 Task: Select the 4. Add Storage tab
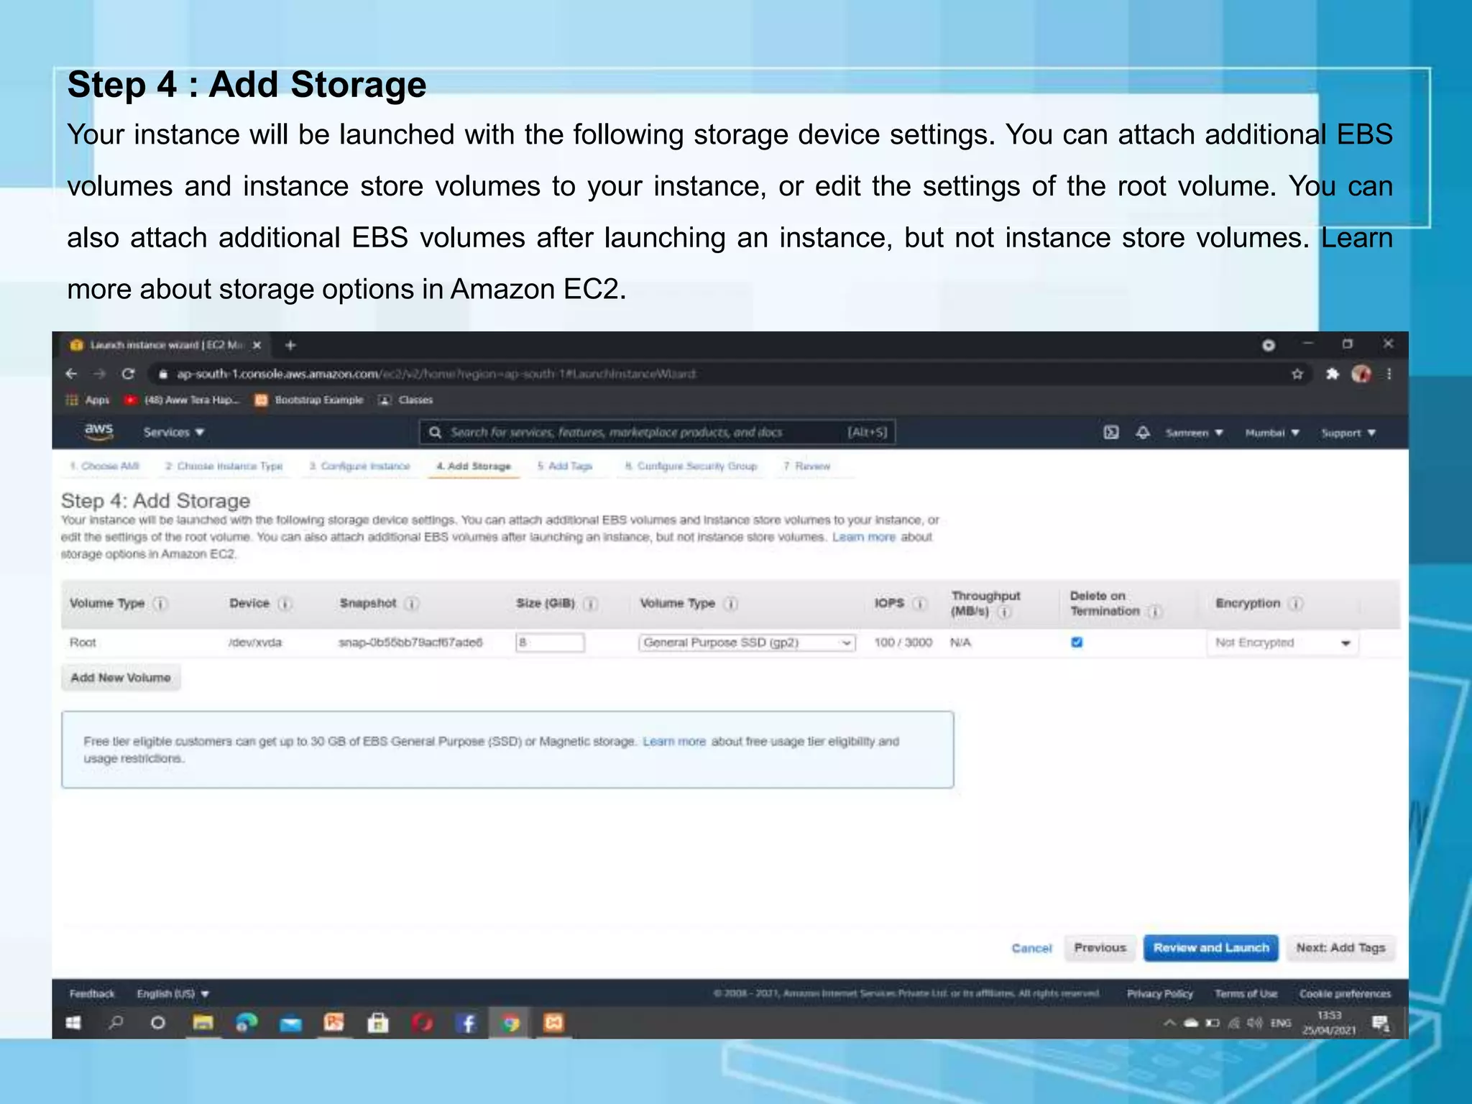tap(474, 466)
